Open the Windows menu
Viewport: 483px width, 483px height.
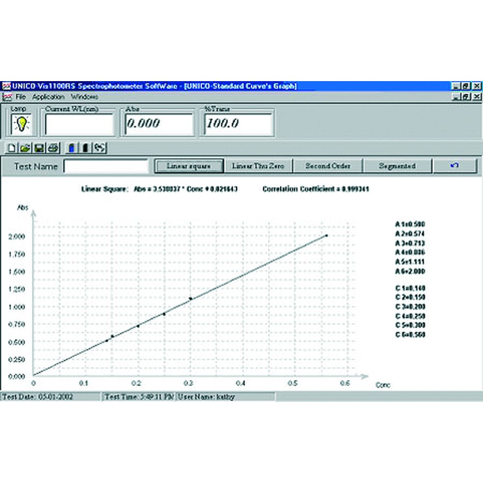(84, 97)
